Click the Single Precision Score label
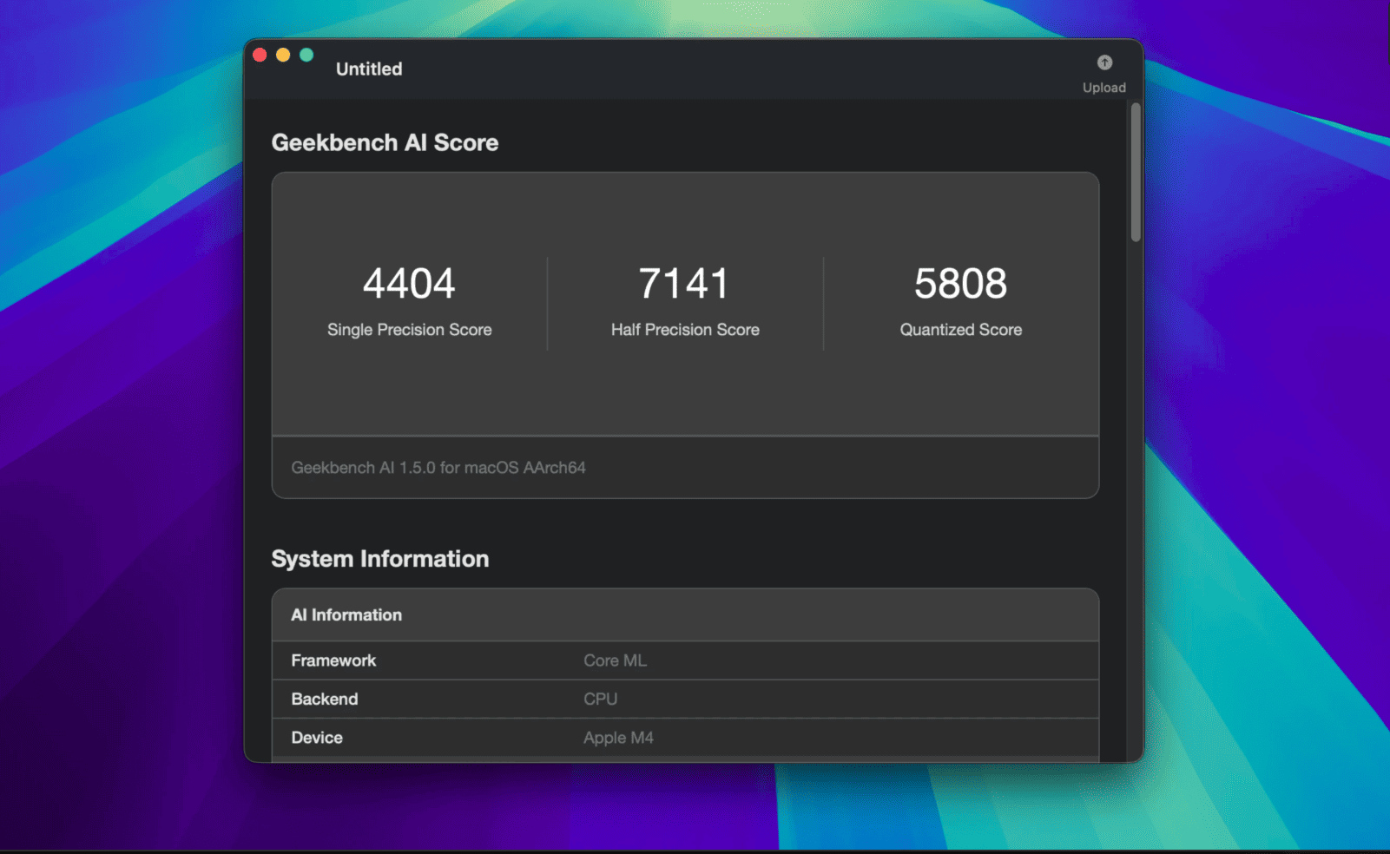 [x=410, y=330]
